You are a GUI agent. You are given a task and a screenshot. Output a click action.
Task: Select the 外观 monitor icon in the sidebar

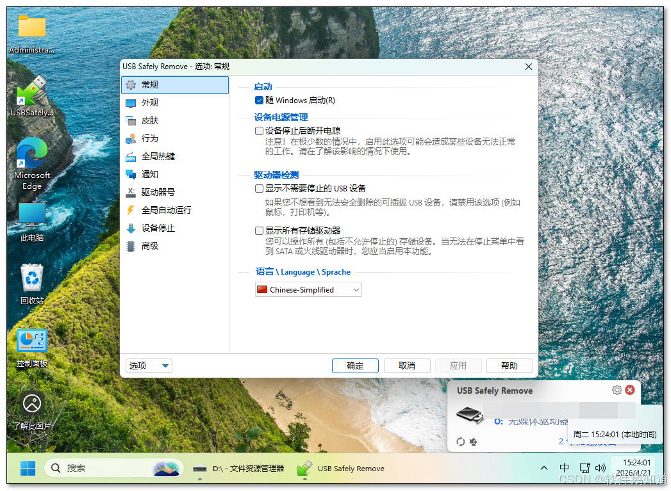(131, 103)
